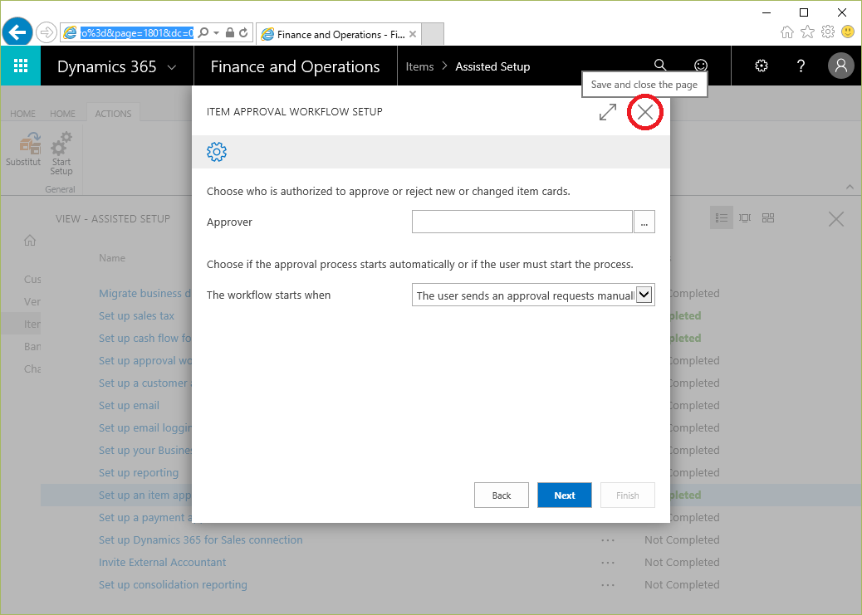Open Set up reporting link
The image size is (862, 615).
coord(139,472)
